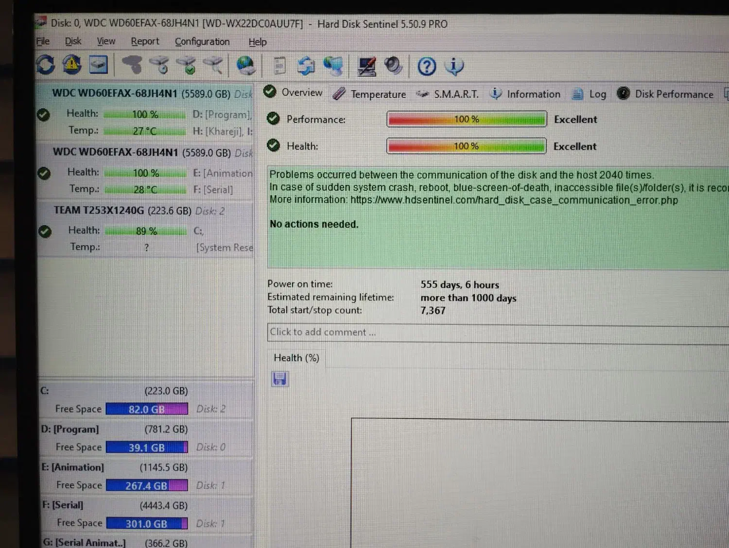Open the report document toolbar icon
This screenshot has width=729, height=548.
279,66
